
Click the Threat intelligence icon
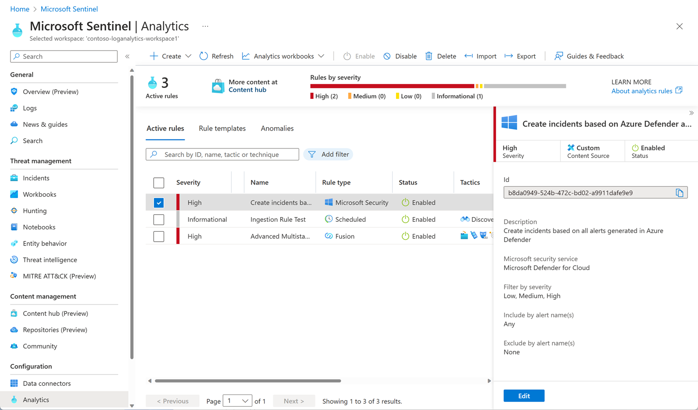coord(14,260)
